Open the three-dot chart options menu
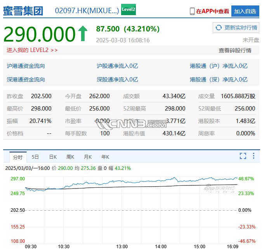 [x=253, y=156]
